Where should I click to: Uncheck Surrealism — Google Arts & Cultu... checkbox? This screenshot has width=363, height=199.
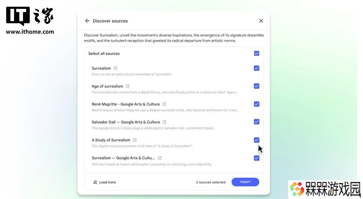(256, 158)
